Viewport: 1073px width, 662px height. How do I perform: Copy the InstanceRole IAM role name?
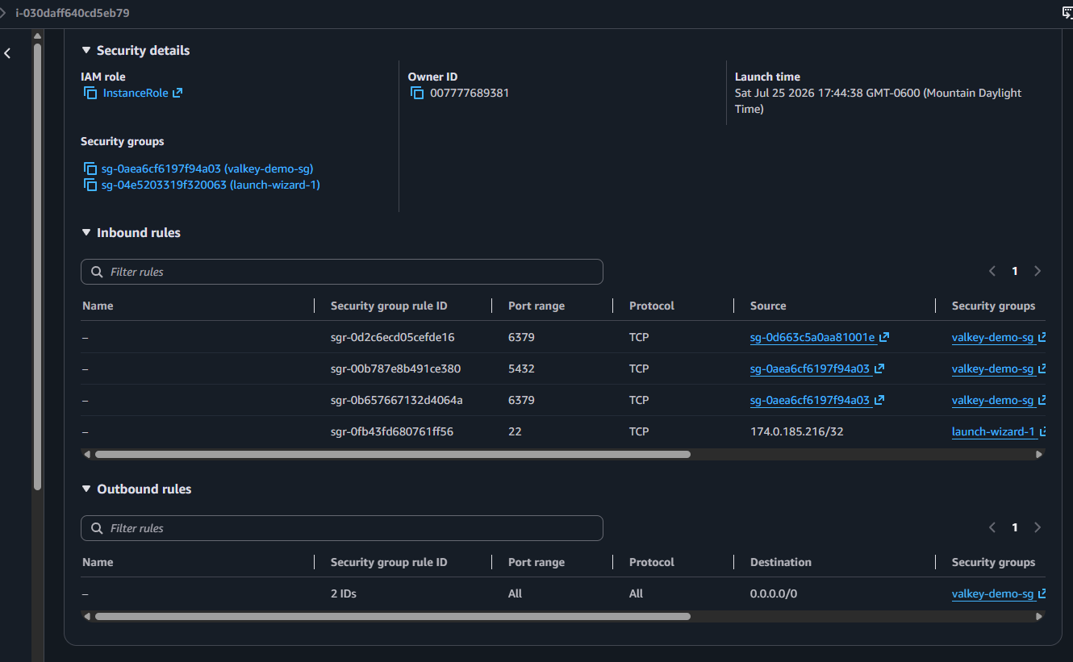(x=90, y=93)
